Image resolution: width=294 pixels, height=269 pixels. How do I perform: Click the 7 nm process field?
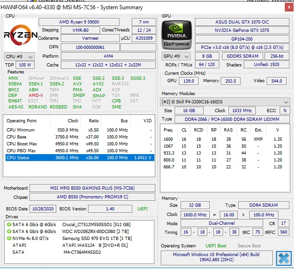click(144, 22)
